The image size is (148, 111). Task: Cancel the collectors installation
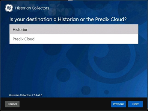[x=12, y=104]
